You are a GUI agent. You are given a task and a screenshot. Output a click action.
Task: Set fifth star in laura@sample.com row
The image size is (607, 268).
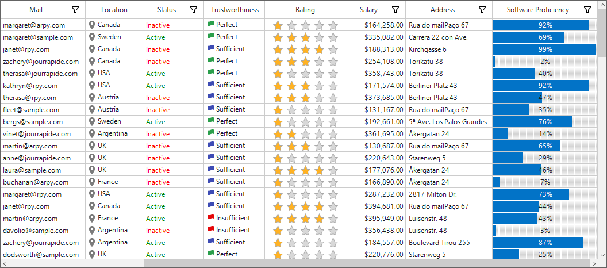pos(333,170)
